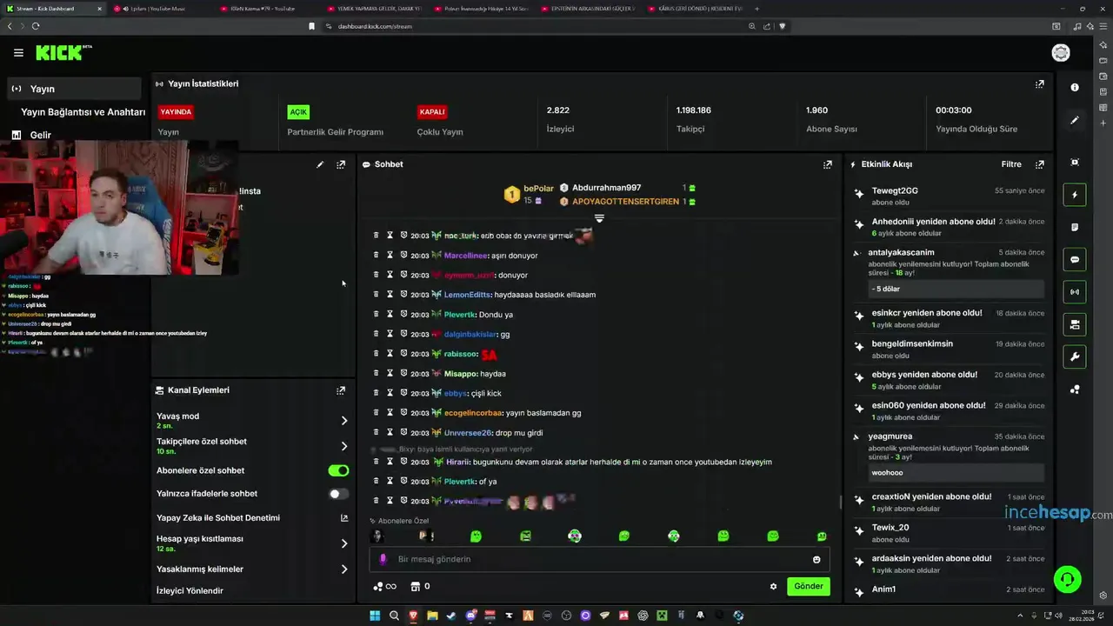The image size is (1113, 626).
Task: Open Minecraft from the taskbar
Action: tap(662, 616)
